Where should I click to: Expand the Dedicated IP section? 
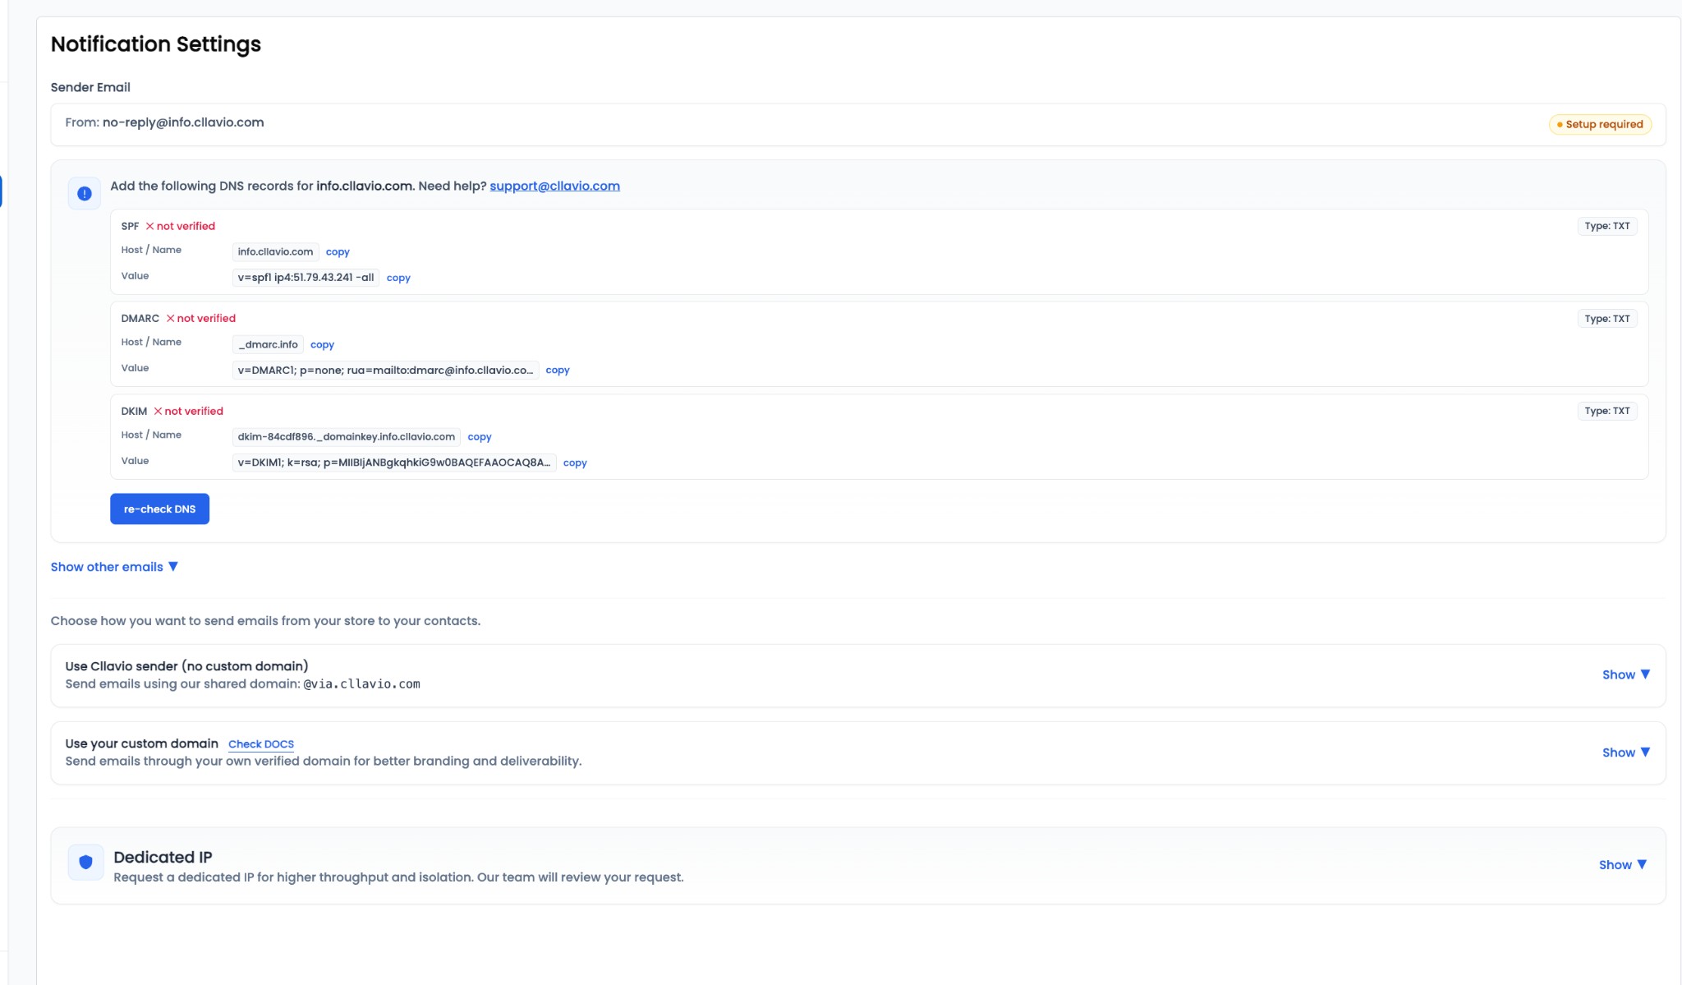[x=1623, y=864]
